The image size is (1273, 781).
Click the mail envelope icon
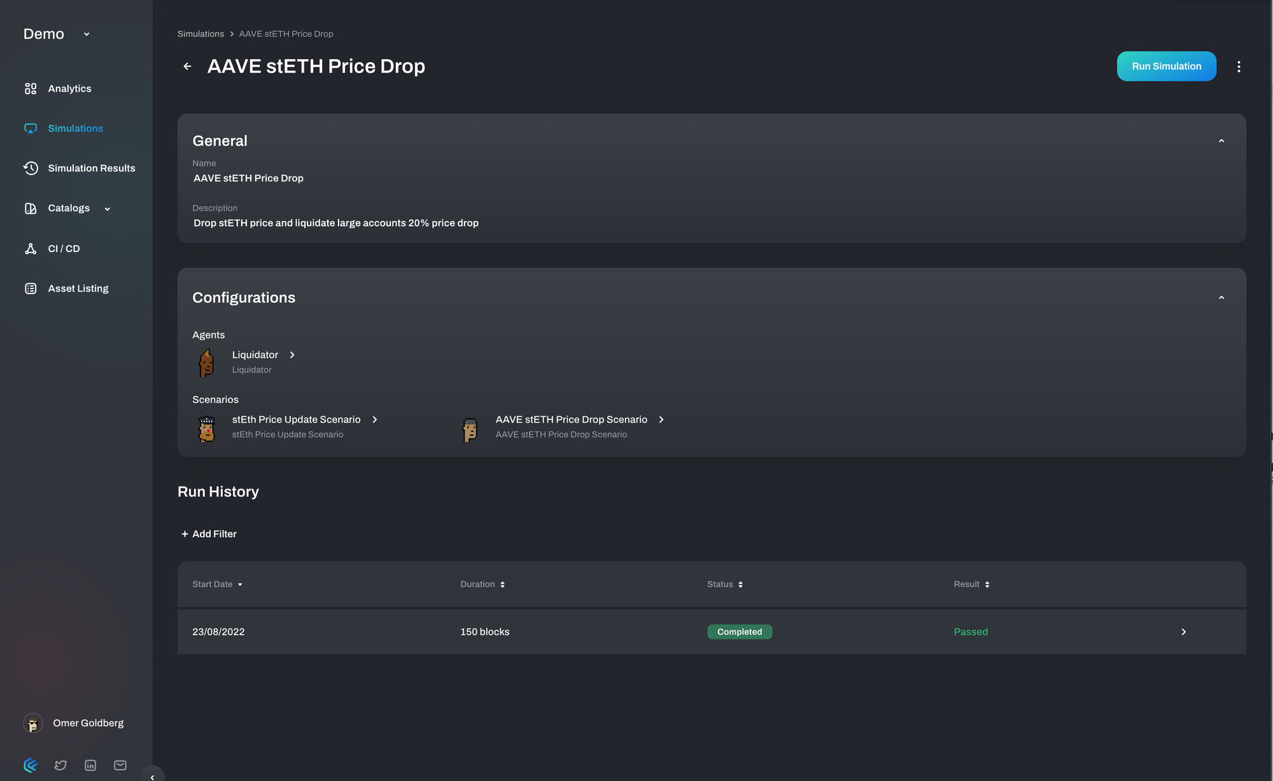[x=120, y=765]
